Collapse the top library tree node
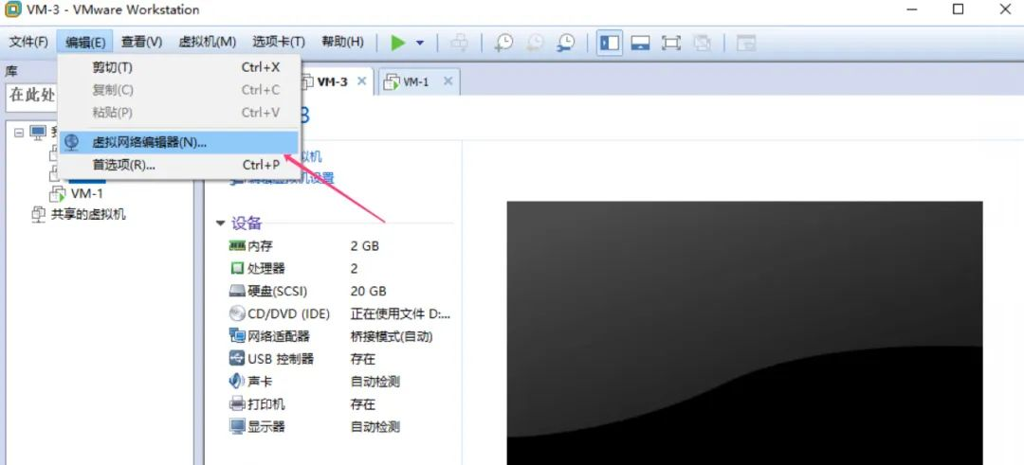Viewport: 1024px width, 465px height. point(18,133)
